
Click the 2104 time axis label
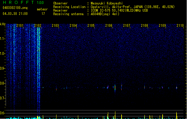pos(73,26)
